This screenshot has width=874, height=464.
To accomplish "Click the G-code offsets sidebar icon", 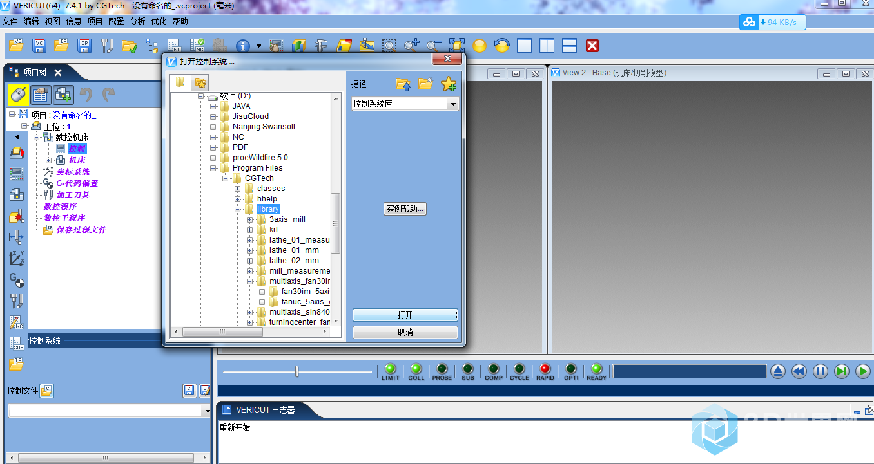I will click(x=17, y=279).
